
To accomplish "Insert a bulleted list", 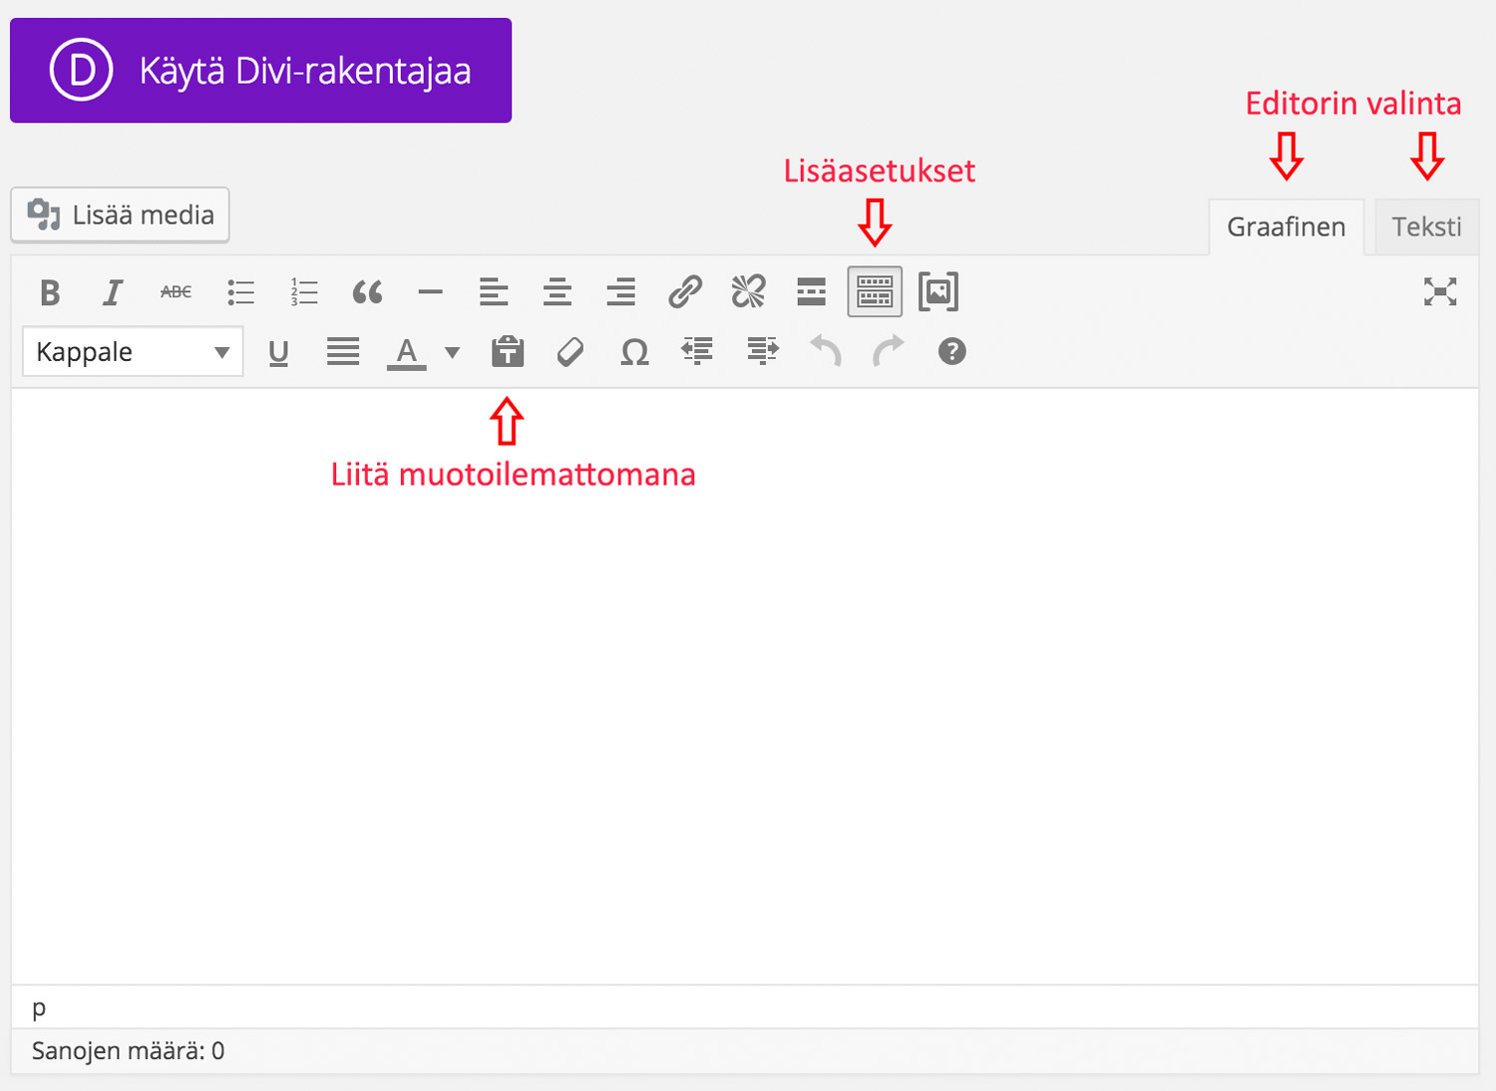I will [x=240, y=292].
